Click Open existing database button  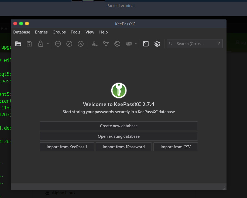(119, 136)
